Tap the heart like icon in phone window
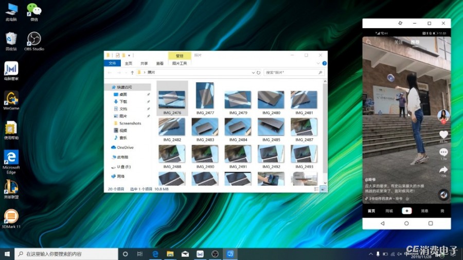 (x=443, y=135)
